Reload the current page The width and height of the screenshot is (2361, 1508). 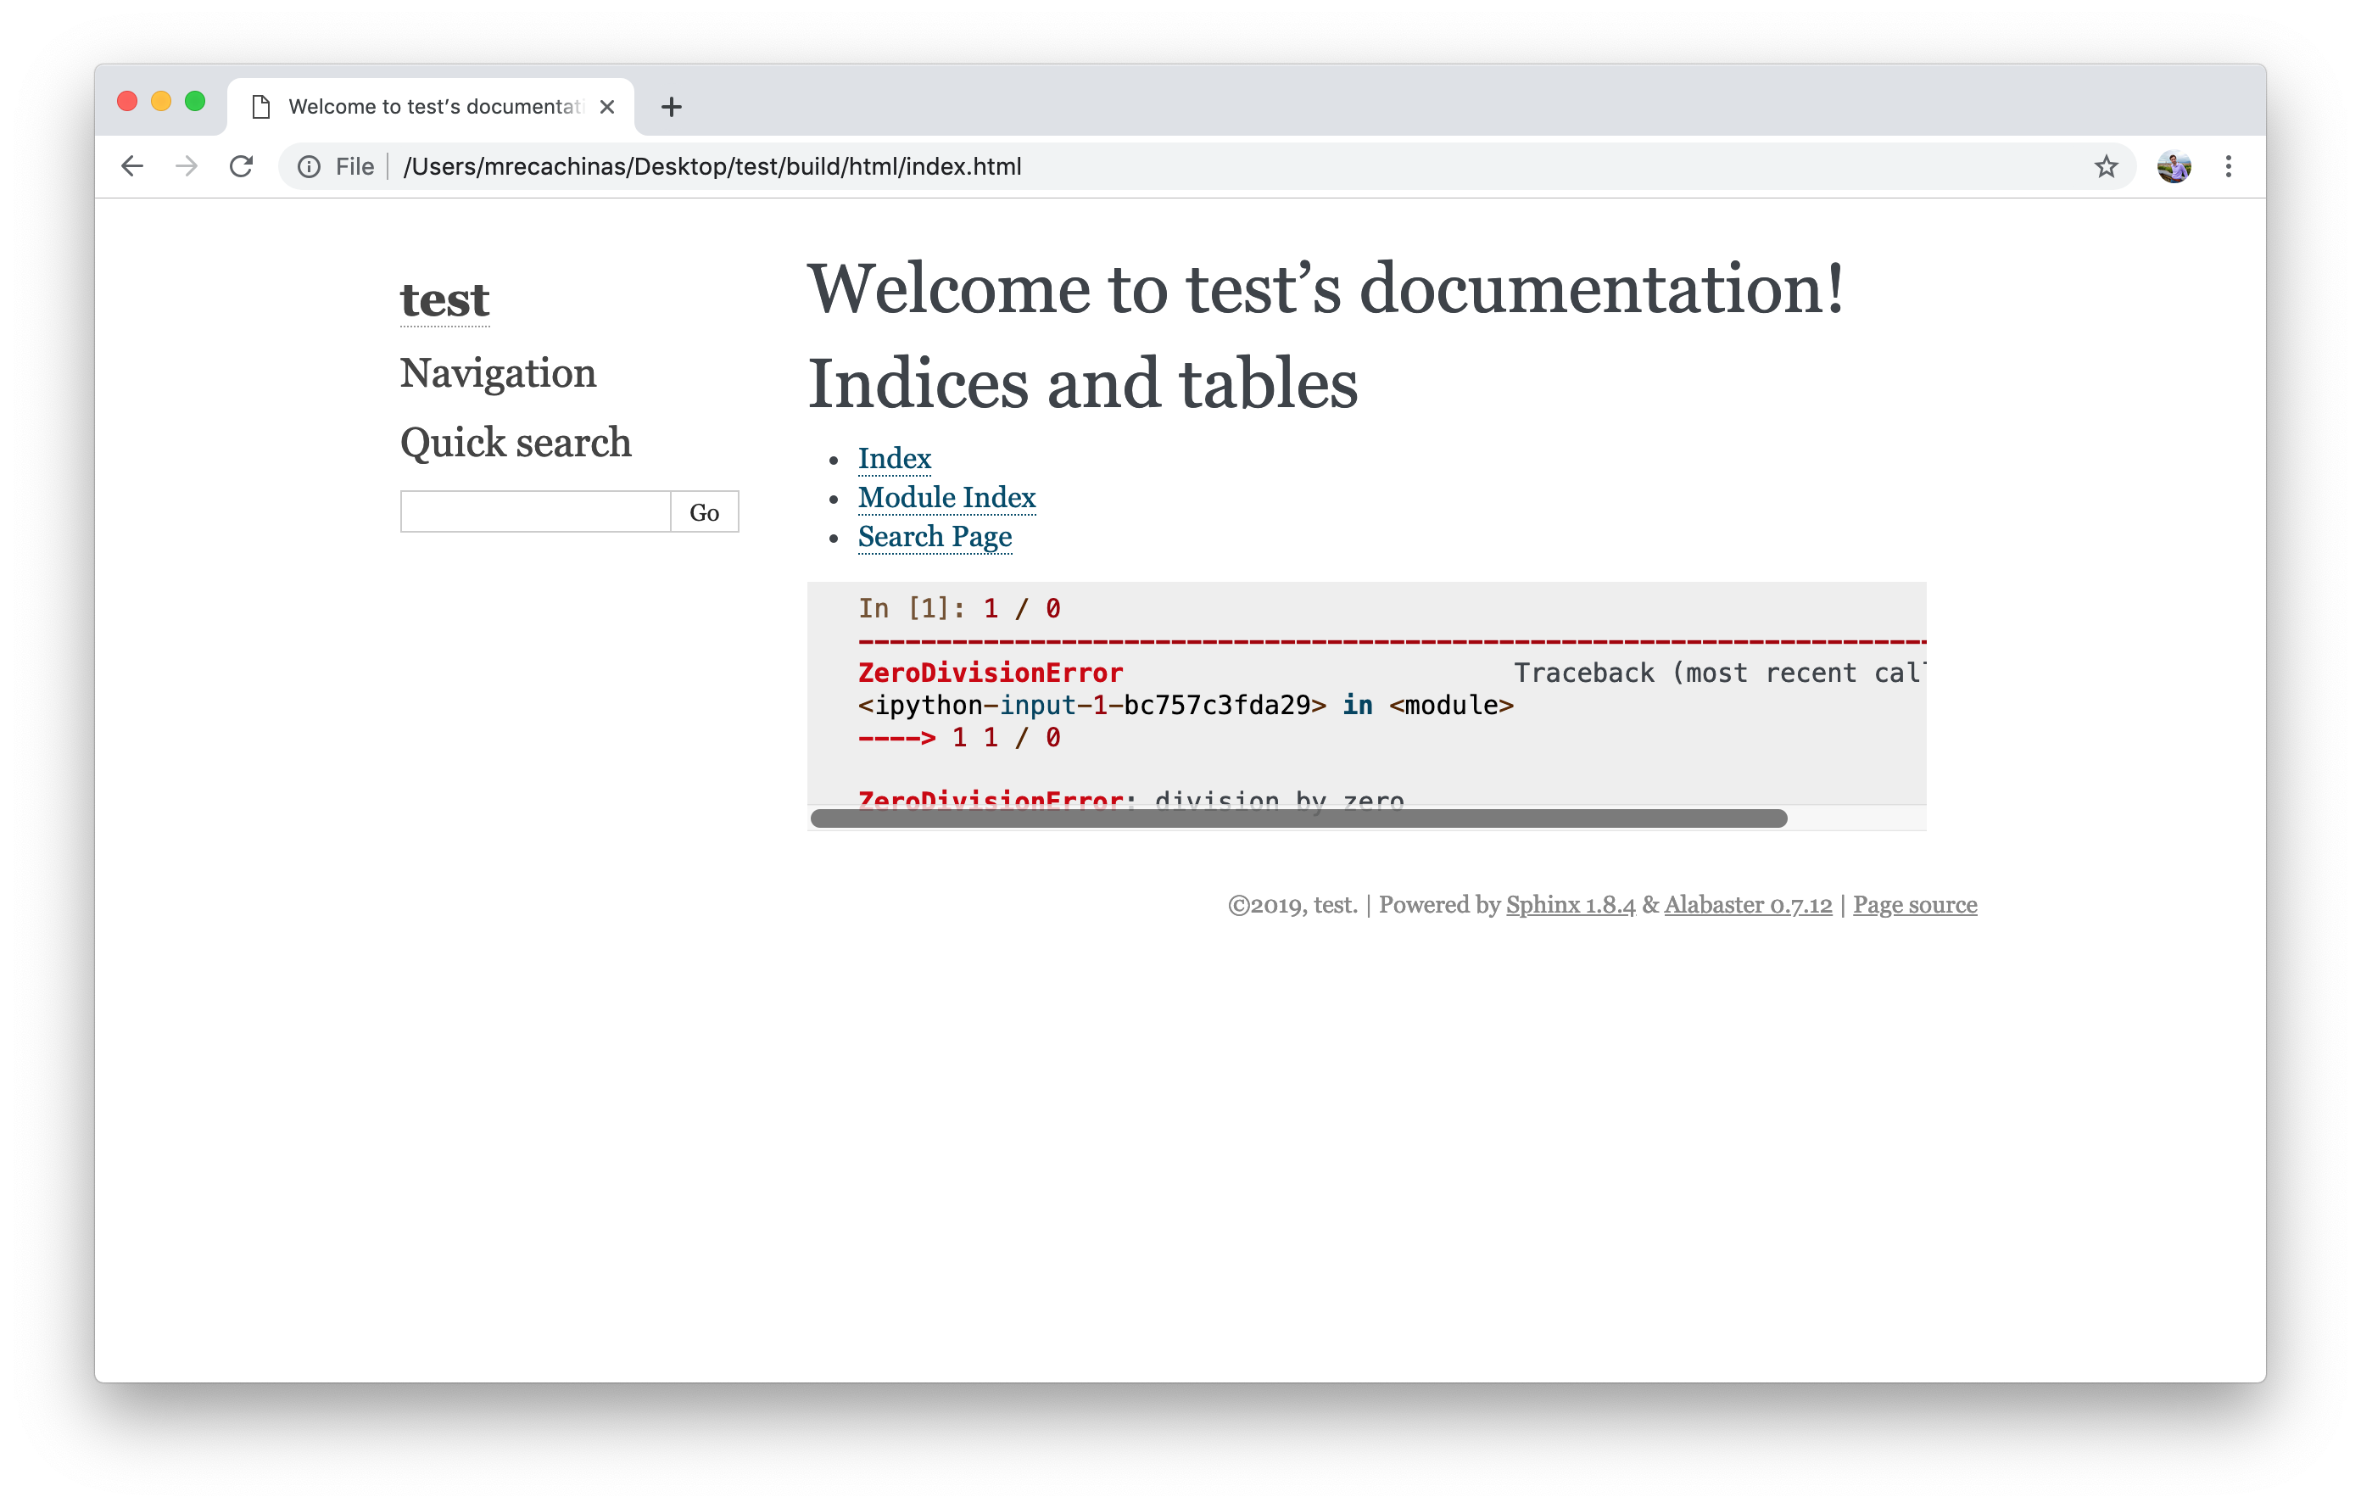coord(241,165)
